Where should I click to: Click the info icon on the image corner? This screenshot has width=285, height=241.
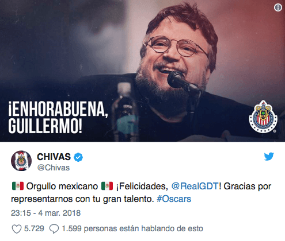coord(278,7)
